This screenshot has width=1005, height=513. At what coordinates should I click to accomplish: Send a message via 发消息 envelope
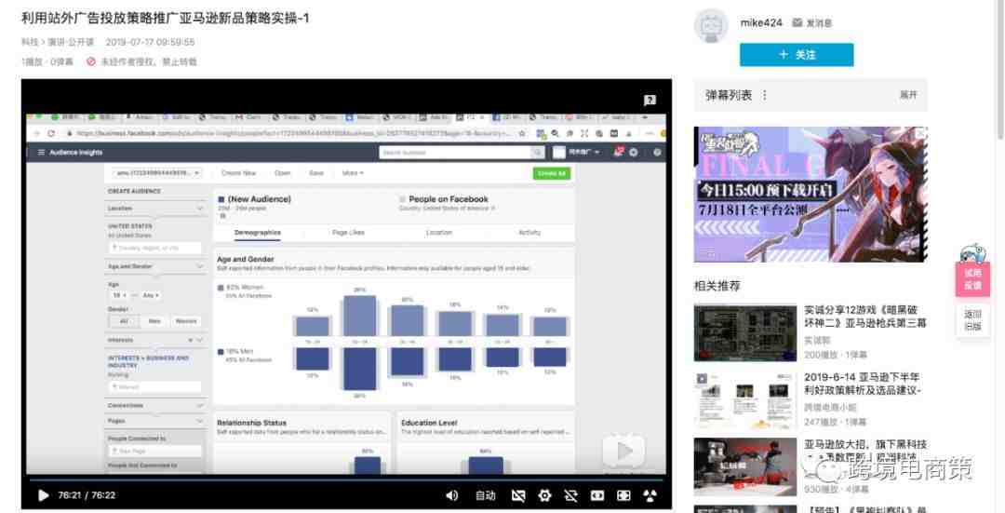pyautogui.click(x=812, y=23)
